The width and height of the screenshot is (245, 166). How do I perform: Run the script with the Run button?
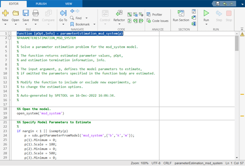206,13
